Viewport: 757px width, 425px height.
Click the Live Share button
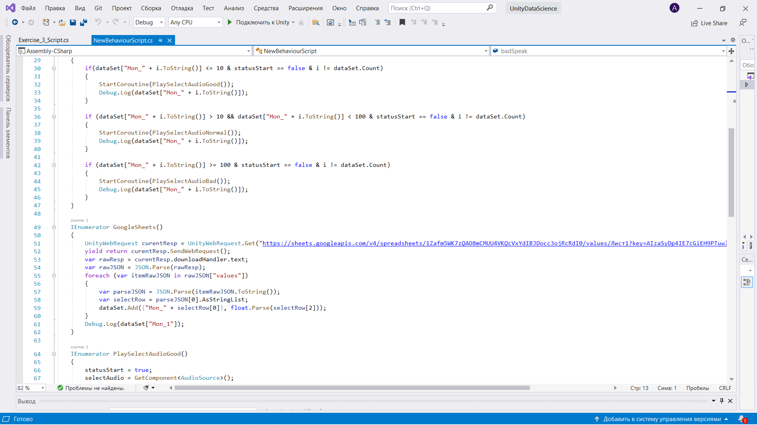[709, 23]
